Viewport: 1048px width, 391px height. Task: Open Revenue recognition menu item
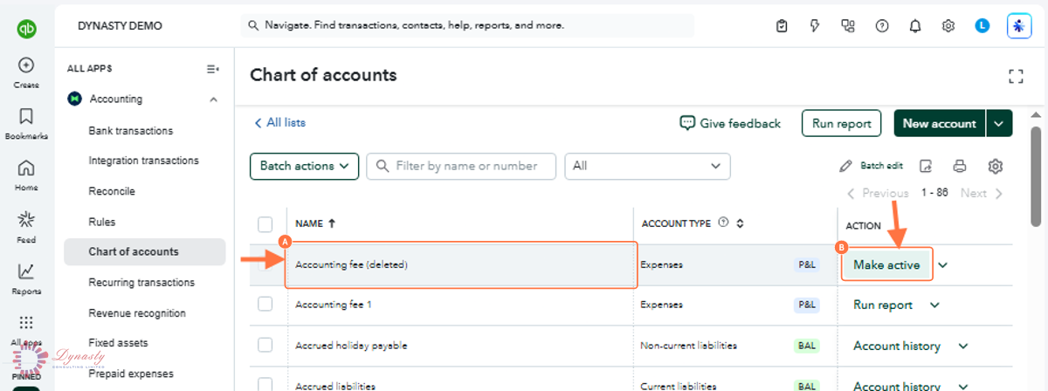pyautogui.click(x=137, y=313)
